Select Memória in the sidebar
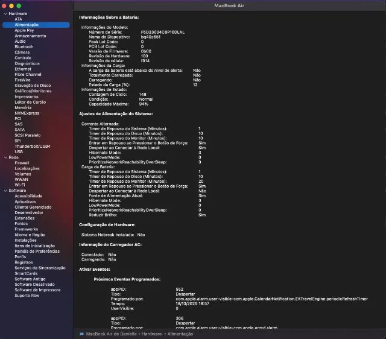386x339 pixels. click(x=23, y=107)
